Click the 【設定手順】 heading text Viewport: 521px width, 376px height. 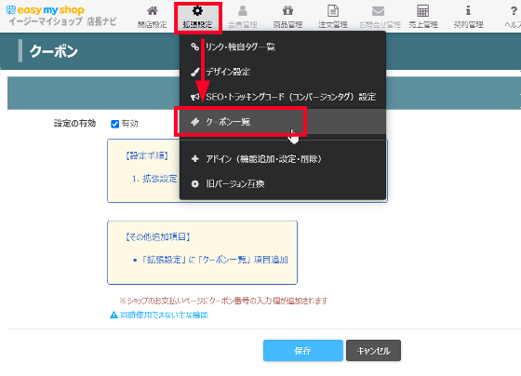pyautogui.click(x=147, y=155)
